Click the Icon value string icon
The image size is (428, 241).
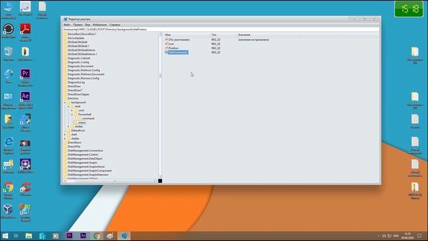coord(167,44)
